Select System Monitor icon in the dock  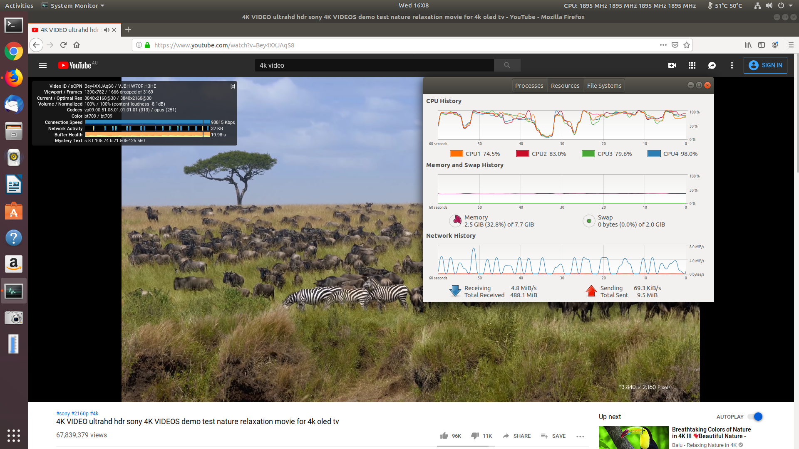14,291
